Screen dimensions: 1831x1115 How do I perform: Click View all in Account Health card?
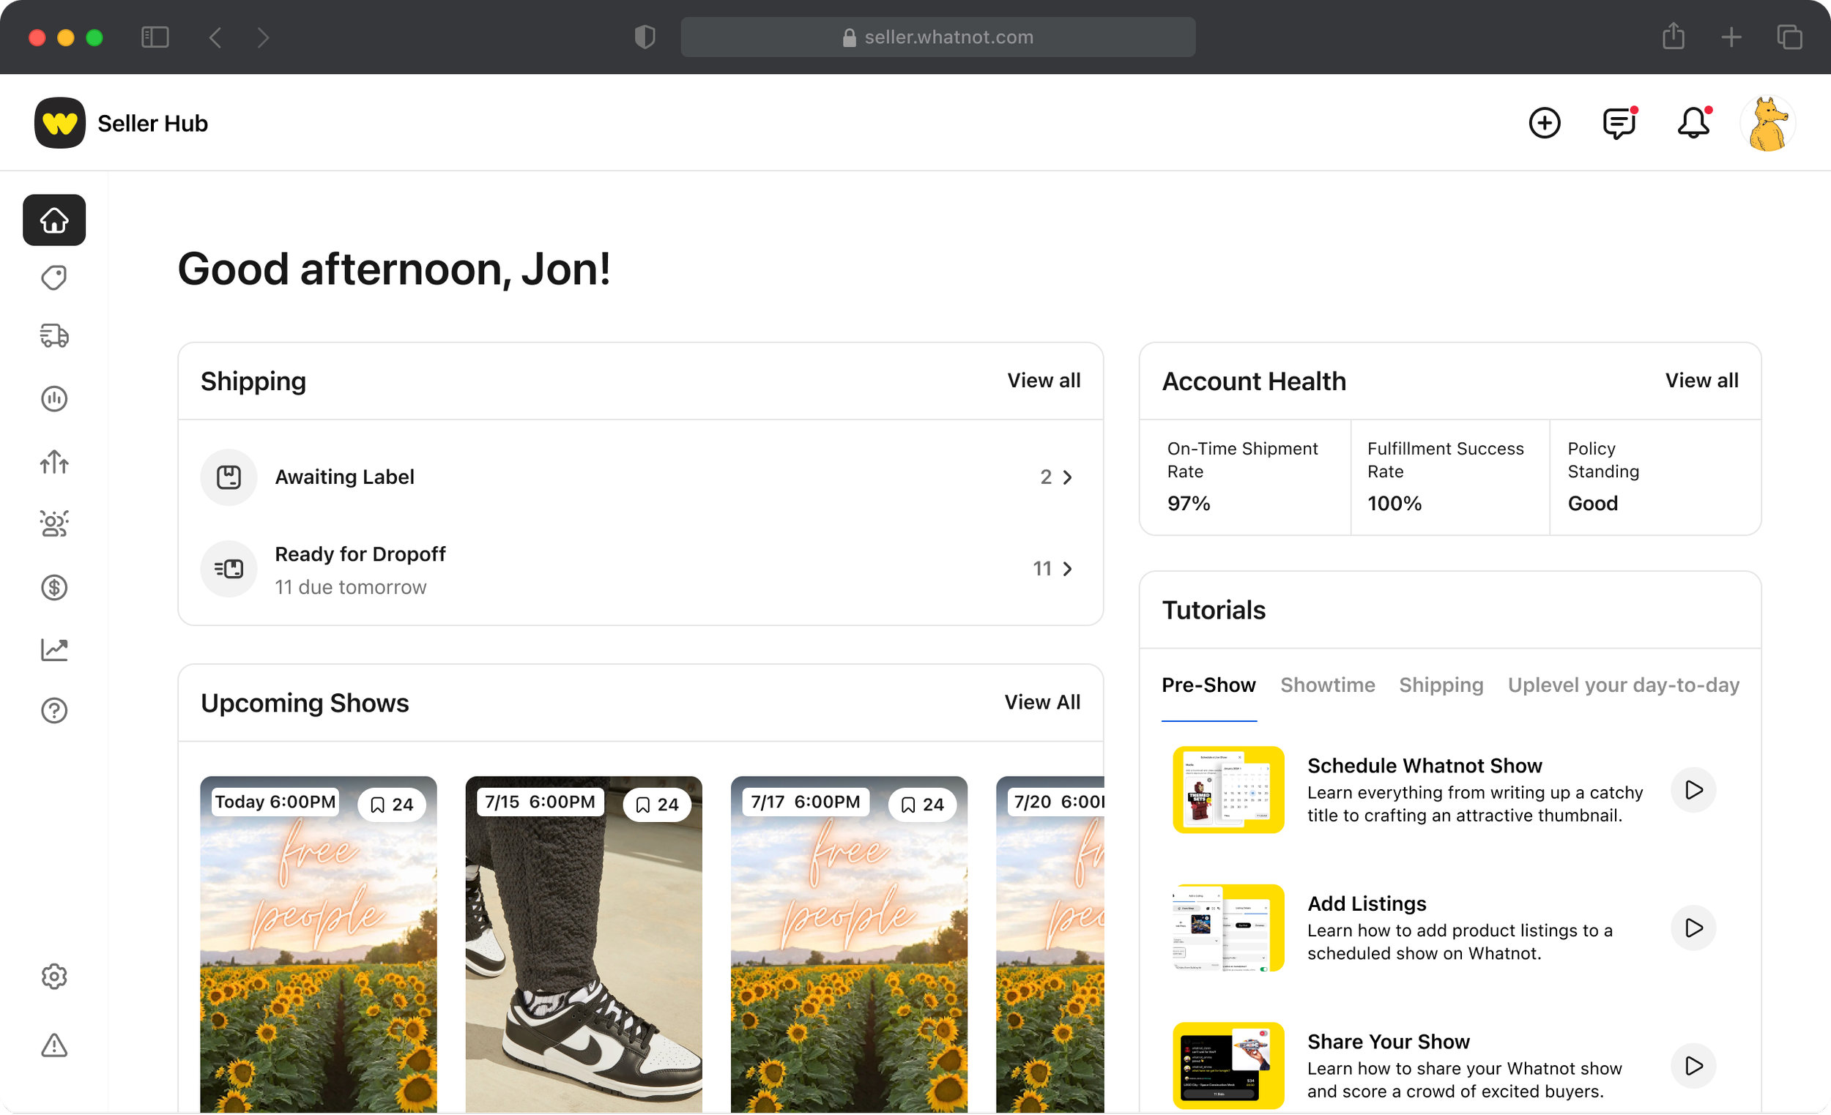click(1701, 381)
